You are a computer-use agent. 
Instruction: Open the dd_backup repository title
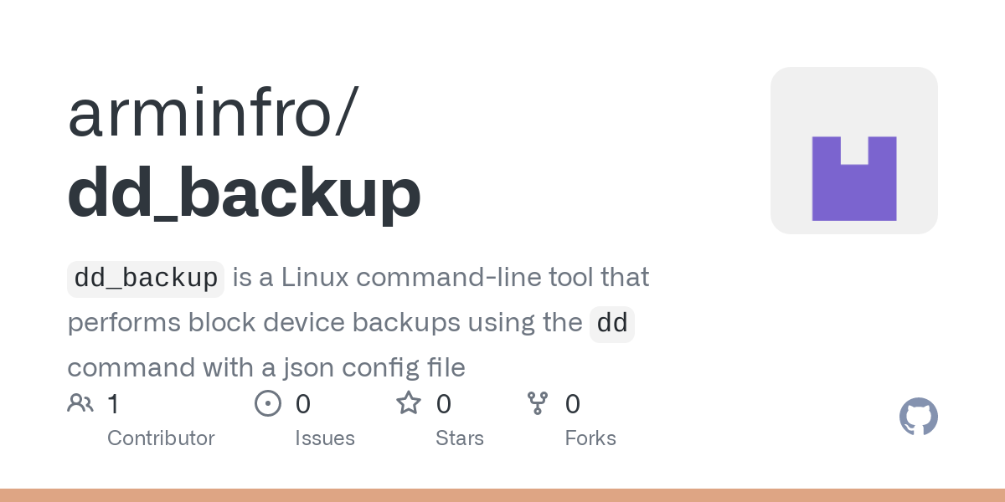click(x=244, y=195)
